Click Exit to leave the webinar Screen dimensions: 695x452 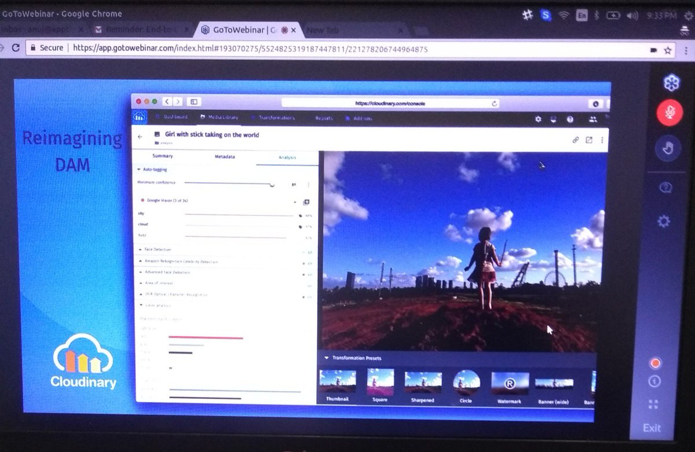click(652, 428)
